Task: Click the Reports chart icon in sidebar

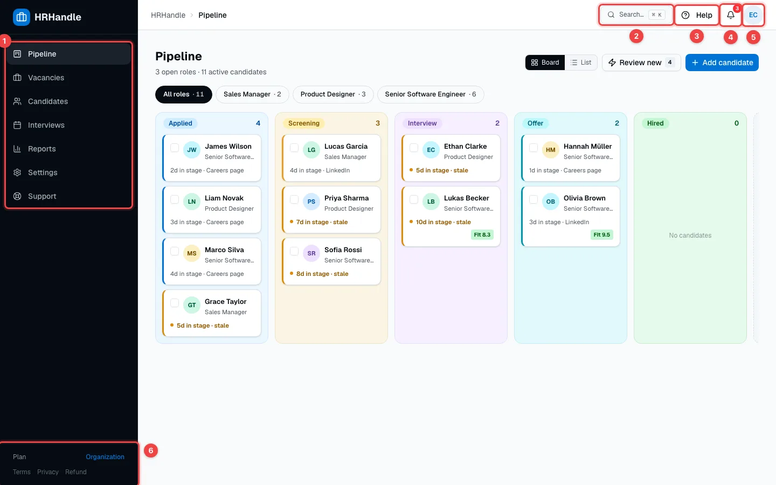Action: pos(17,149)
